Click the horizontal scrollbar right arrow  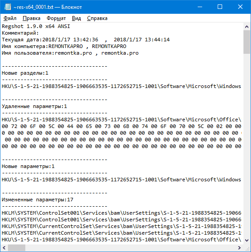[x=239, y=248]
